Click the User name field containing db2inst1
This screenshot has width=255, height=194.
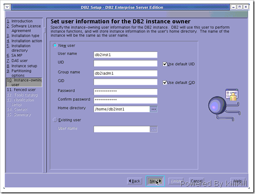126,55
